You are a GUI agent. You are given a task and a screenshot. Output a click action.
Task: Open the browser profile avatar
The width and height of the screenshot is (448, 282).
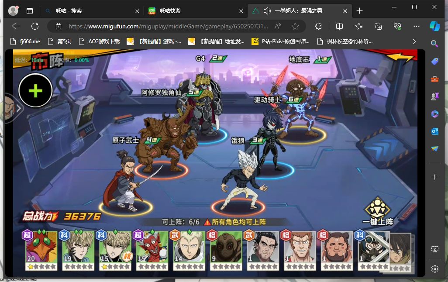(x=13, y=10)
